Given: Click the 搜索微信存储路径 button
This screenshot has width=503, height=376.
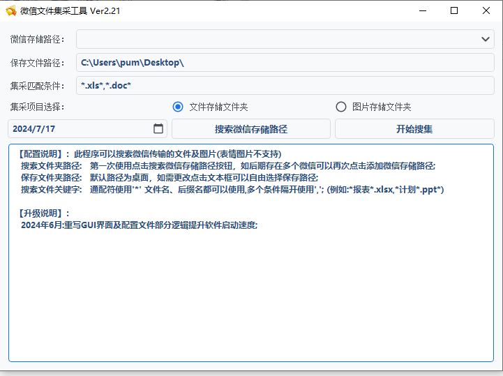Looking at the screenshot, I should (251, 129).
